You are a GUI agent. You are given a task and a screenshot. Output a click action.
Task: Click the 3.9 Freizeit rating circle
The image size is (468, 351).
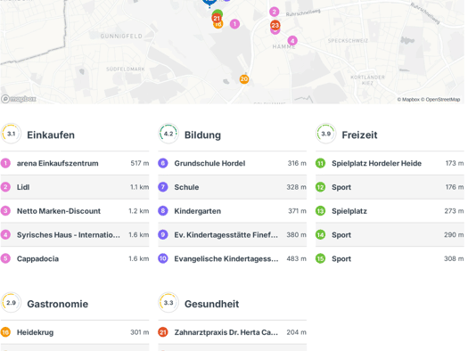[325, 134]
